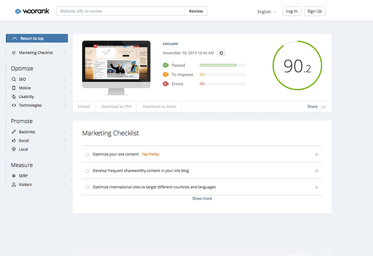Click the Social thumbs-up icon
373x256 pixels.
point(14,141)
